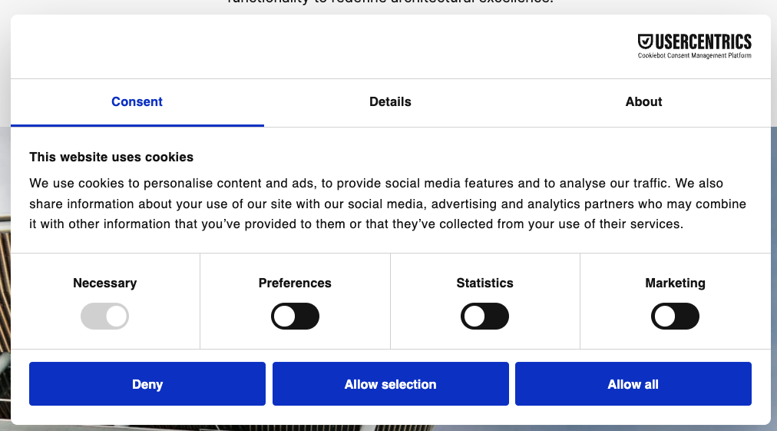
Task: Click the Preferences category label
Action: (x=295, y=283)
